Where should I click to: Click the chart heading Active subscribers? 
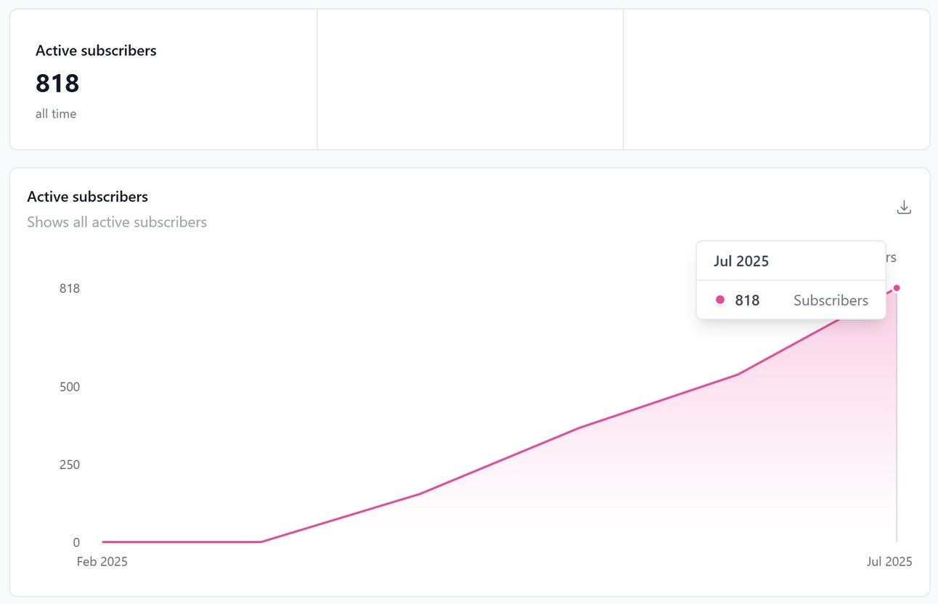coord(87,197)
